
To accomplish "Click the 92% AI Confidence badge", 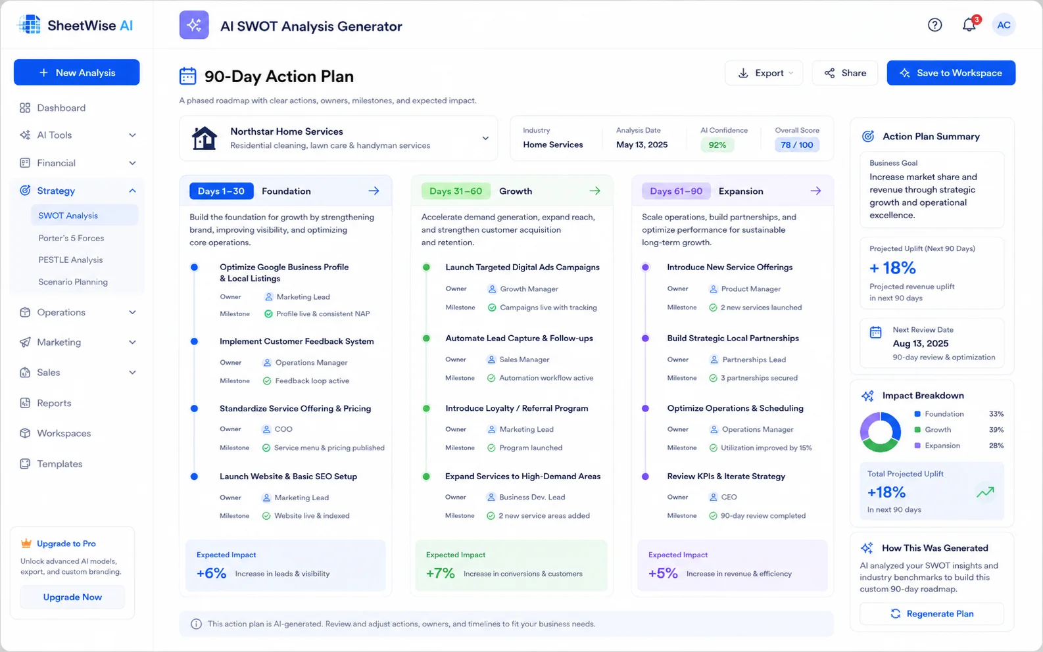I will [717, 145].
